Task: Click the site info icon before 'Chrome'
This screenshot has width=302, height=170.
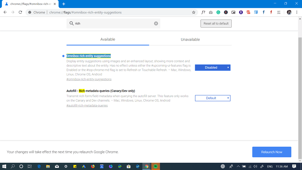Action: click(x=30, y=12)
